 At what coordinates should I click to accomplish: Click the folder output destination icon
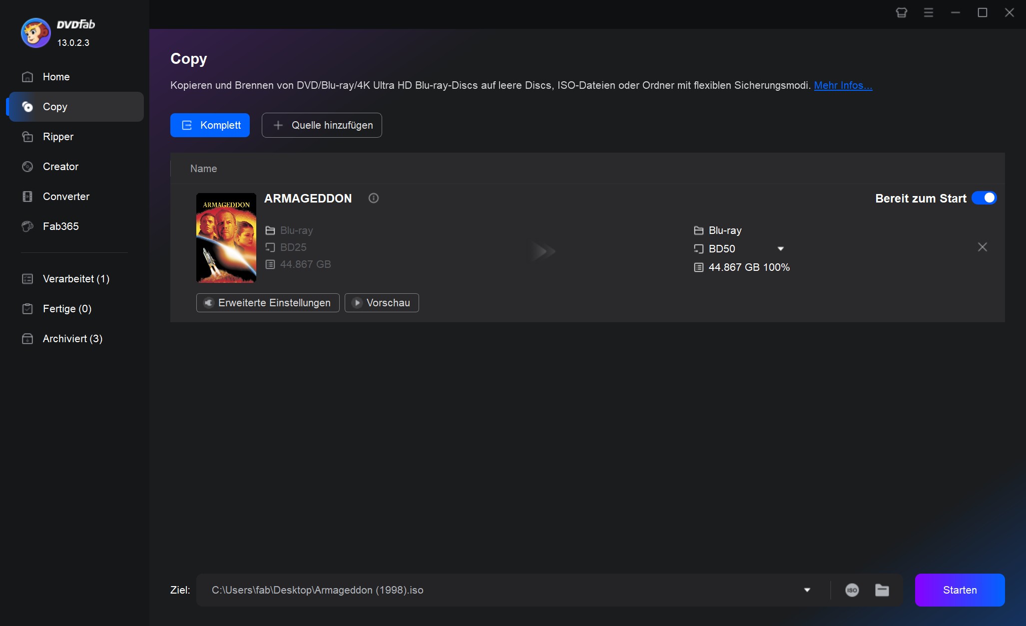[x=882, y=590]
